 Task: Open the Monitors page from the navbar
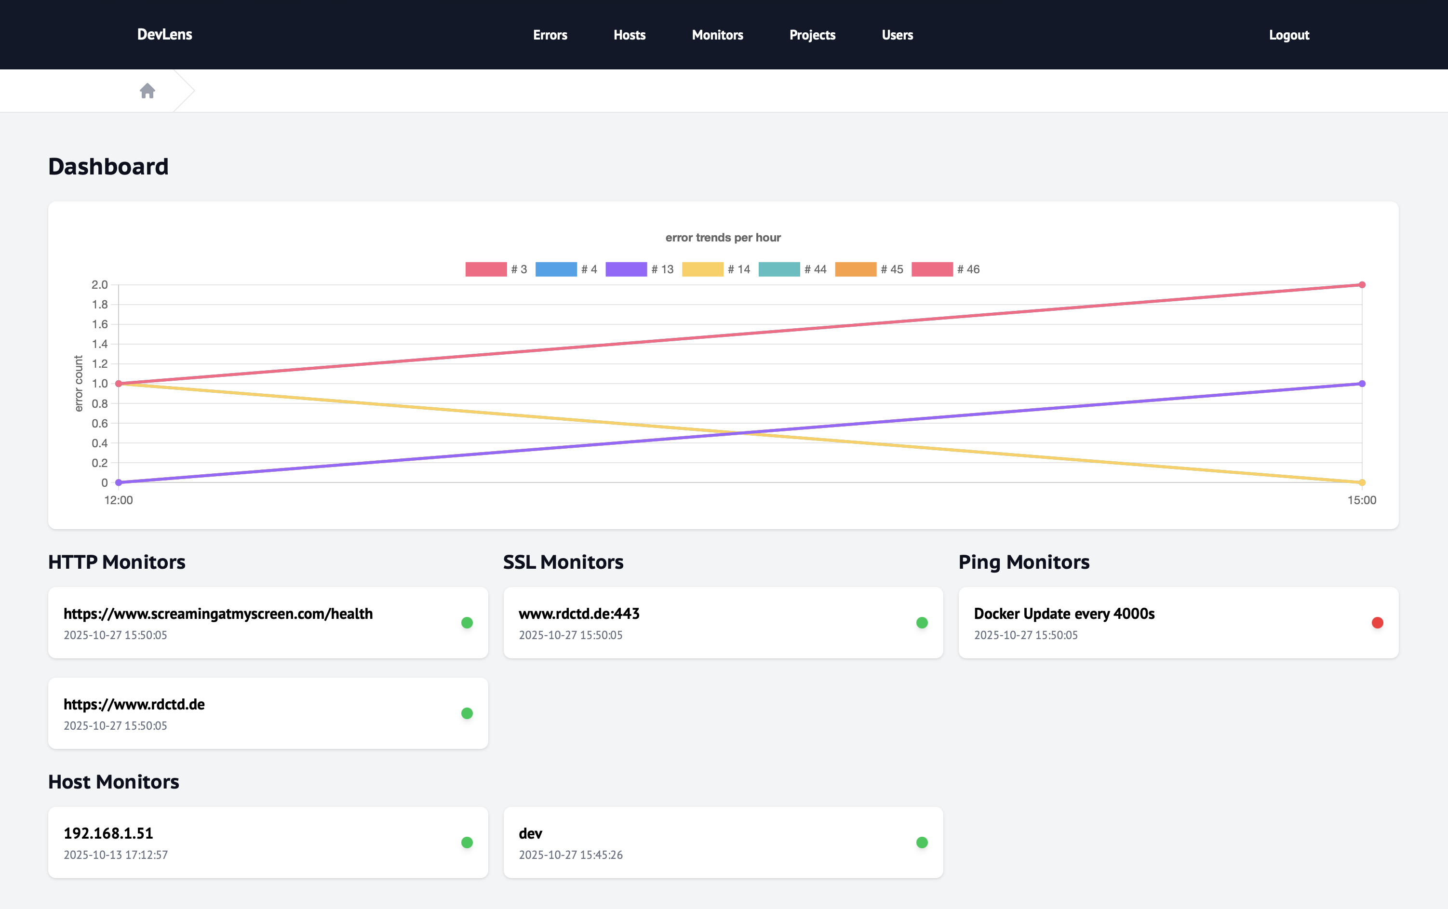click(717, 35)
